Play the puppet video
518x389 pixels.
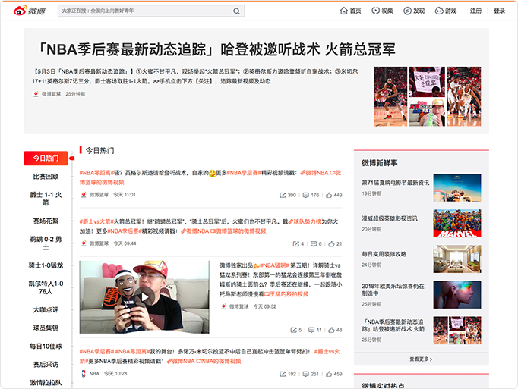tap(144, 297)
